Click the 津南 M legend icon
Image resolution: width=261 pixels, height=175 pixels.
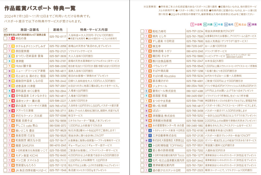(x=249, y=25)
